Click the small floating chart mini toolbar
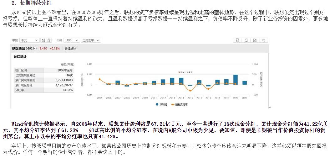 [185, 72]
